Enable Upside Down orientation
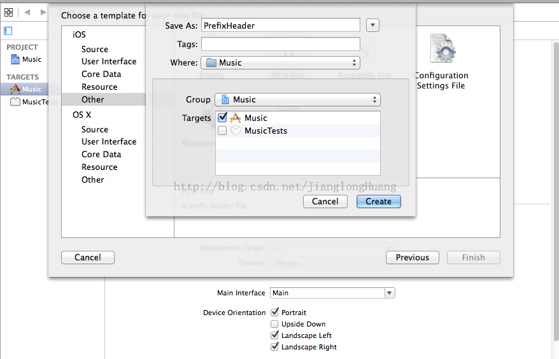This screenshot has height=359, width=559. coord(274,324)
